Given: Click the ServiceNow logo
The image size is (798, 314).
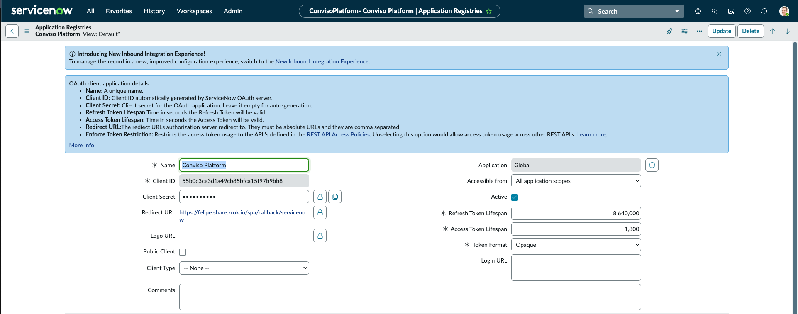Looking at the screenshot, I should [42, 11].
